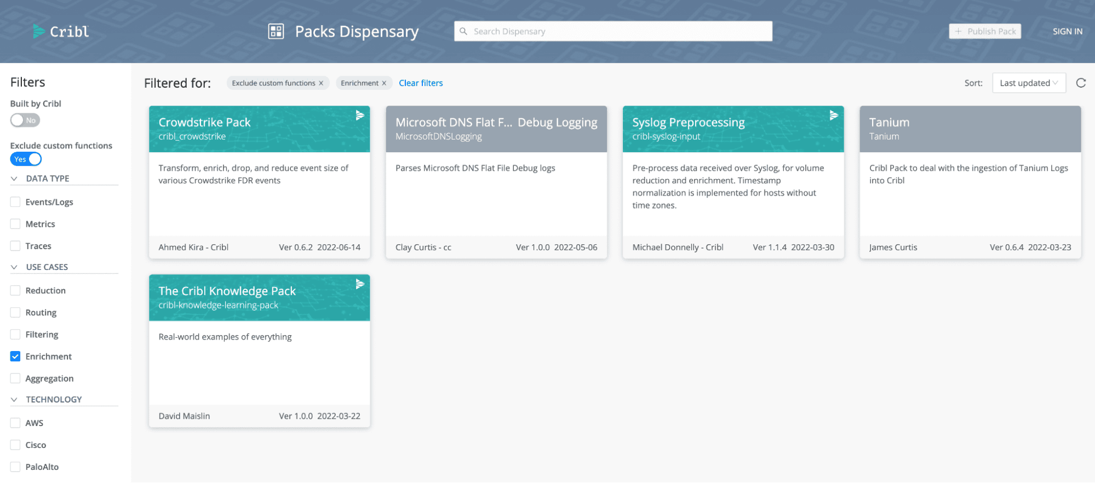Click the Cribl badge icon on Syslog Preprocessing
1095x483 pixels.
coord(834,115)
